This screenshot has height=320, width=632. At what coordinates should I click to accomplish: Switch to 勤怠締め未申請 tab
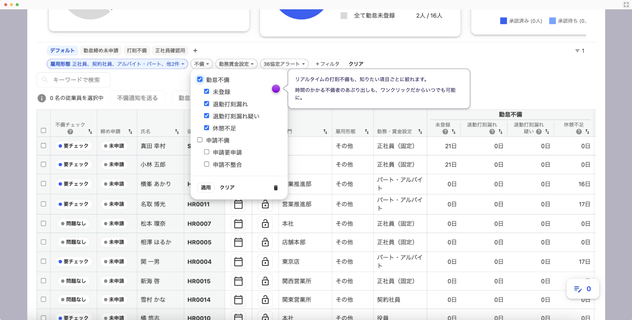101,50
